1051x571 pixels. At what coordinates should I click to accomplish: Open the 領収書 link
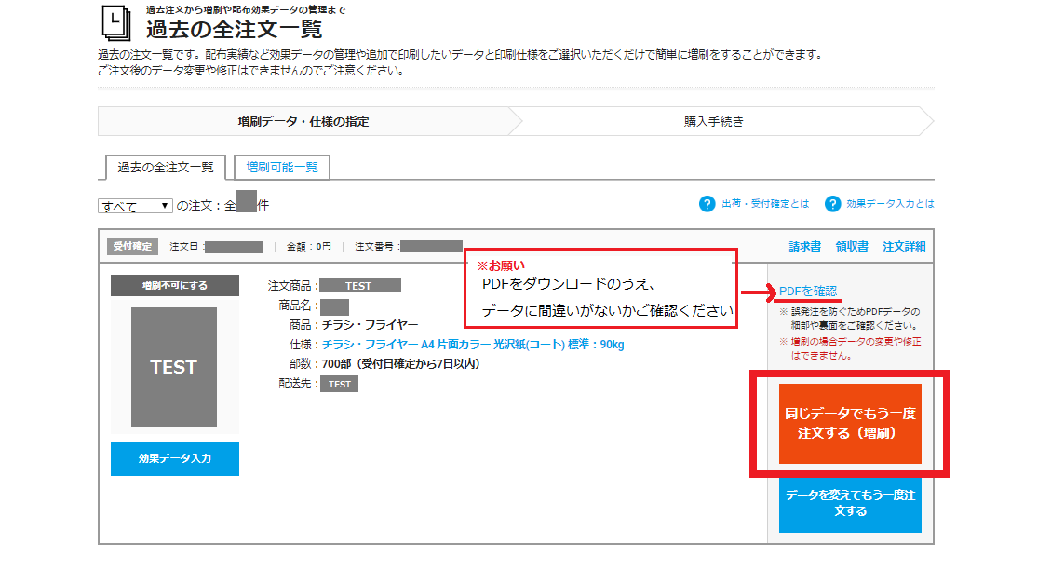pyautogui.click(x=852, y=247)
